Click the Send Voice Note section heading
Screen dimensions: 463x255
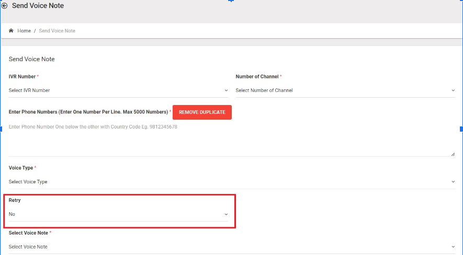point(31,59)
